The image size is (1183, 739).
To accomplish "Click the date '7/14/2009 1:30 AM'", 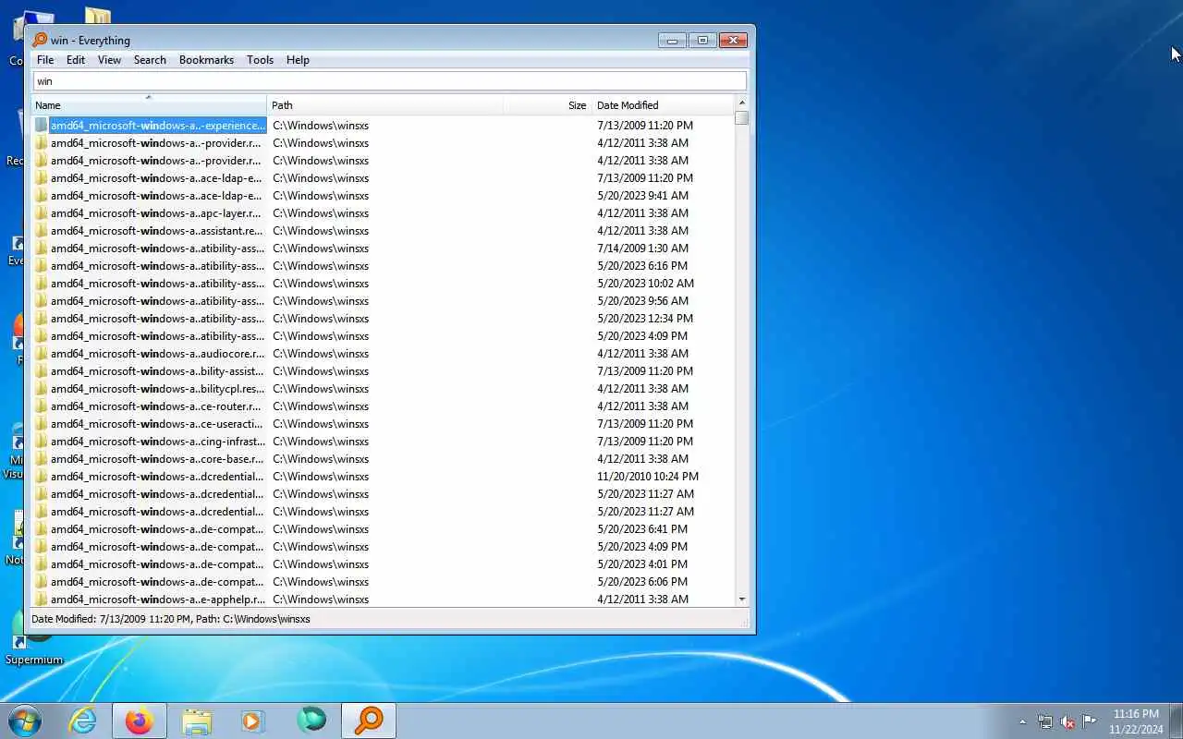I will tap(642, 248).
